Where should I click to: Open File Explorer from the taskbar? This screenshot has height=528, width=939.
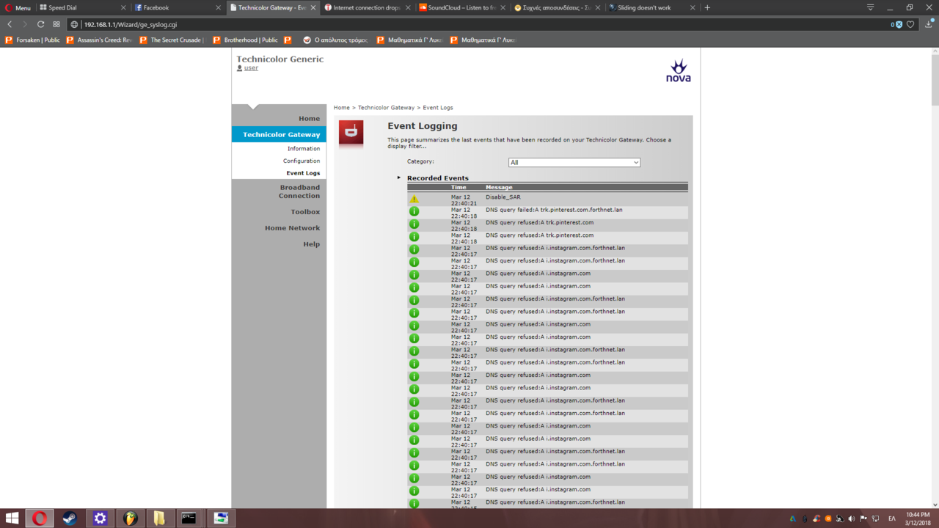click(x=159, y=518)
